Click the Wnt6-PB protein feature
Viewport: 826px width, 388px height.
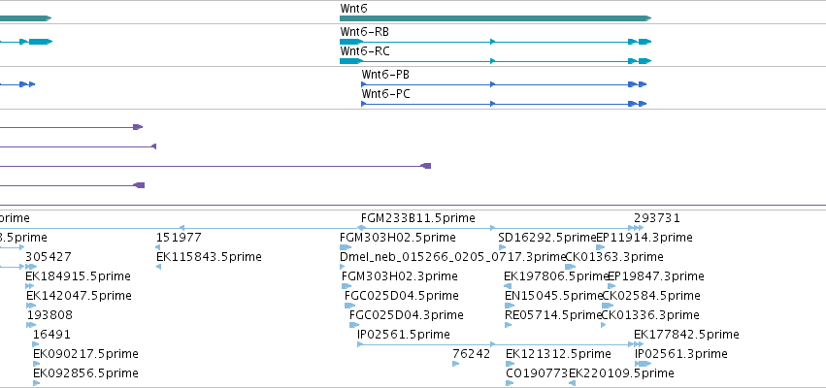click(x=504, y=84)
